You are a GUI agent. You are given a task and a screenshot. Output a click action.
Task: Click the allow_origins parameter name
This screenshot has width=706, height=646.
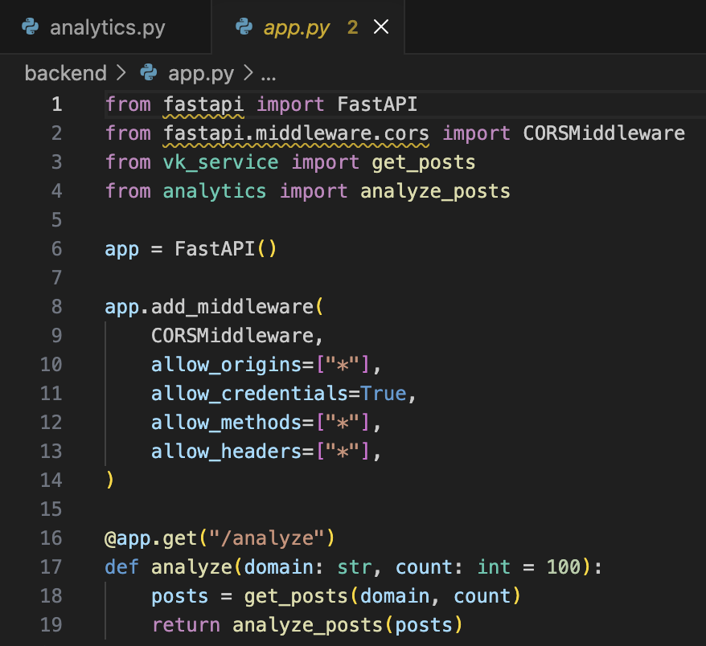225,365
